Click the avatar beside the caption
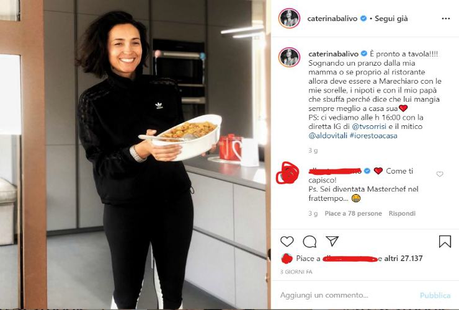Screen dimensions: 459x310 tap(289, 57)
